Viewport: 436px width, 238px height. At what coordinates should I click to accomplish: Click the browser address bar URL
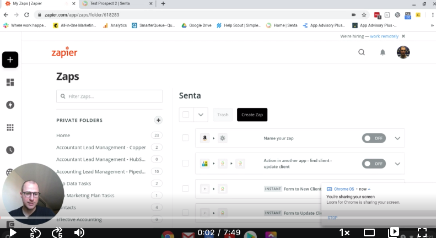[82, 15]
